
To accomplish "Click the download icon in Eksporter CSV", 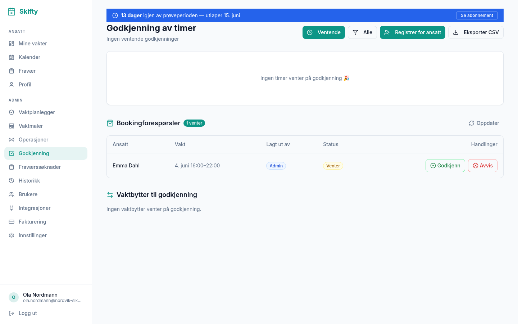I will [456, 32].
